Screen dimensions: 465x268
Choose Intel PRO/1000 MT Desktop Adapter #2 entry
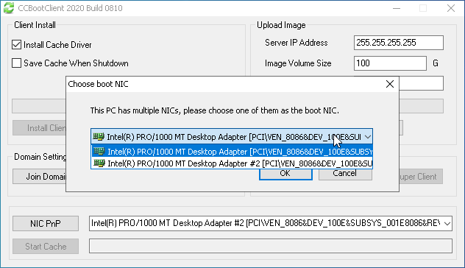tap(232, 163)
